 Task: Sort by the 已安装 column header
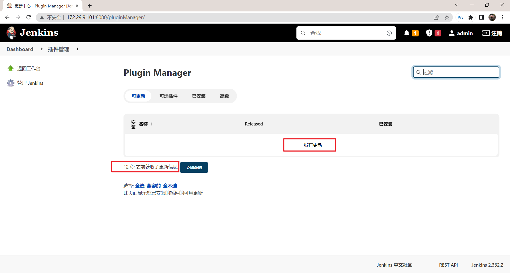pyautogui.click(x=385, y=124)
